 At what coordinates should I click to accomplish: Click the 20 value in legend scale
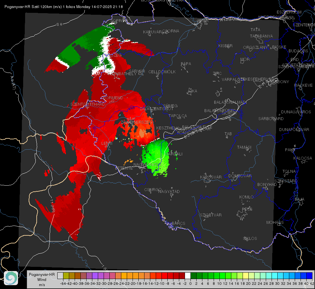[248, 284]
